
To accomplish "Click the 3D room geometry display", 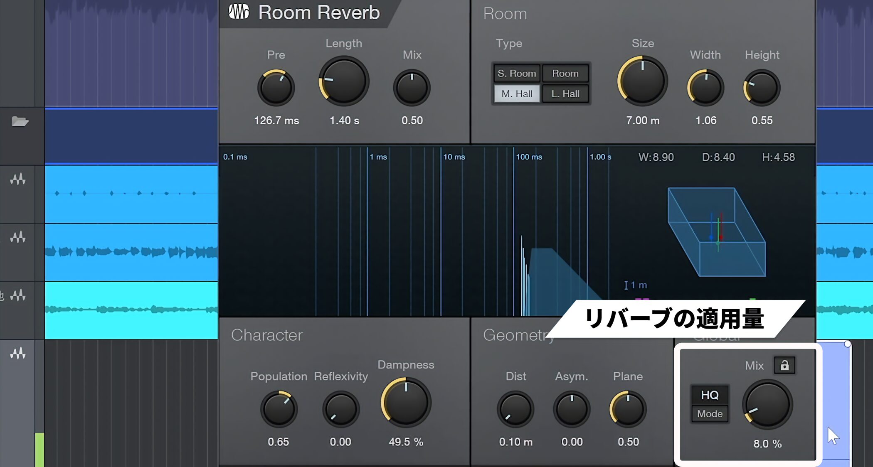I will pos(717,232).
